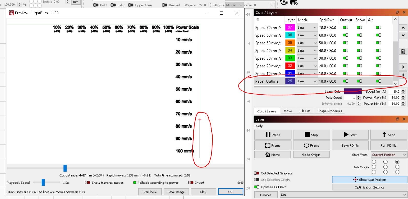This screenshot has width=408, height=199.
Task: Home the laser head
Action: [273, 155]
